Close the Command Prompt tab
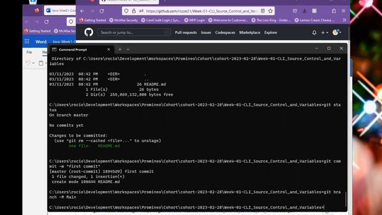Image resolution: width=382 pixels, height=215 pixels. (109, 50)
